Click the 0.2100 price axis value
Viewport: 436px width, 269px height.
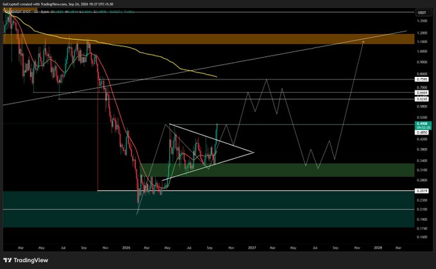422,209
